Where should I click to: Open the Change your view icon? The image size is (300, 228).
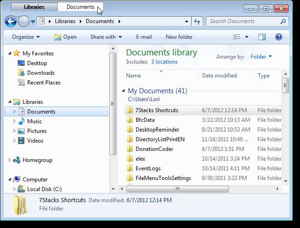coord(236,37)
